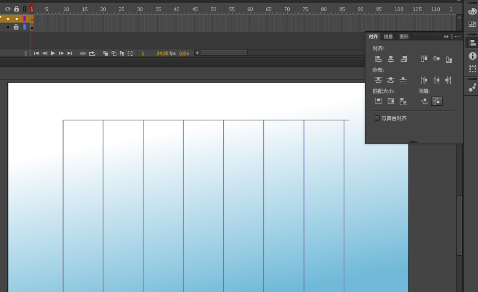478x292 pixels.
Task: Enable the 与舞台对齐 checkbox
Action: pyautogui.click(x=377, y=118)
